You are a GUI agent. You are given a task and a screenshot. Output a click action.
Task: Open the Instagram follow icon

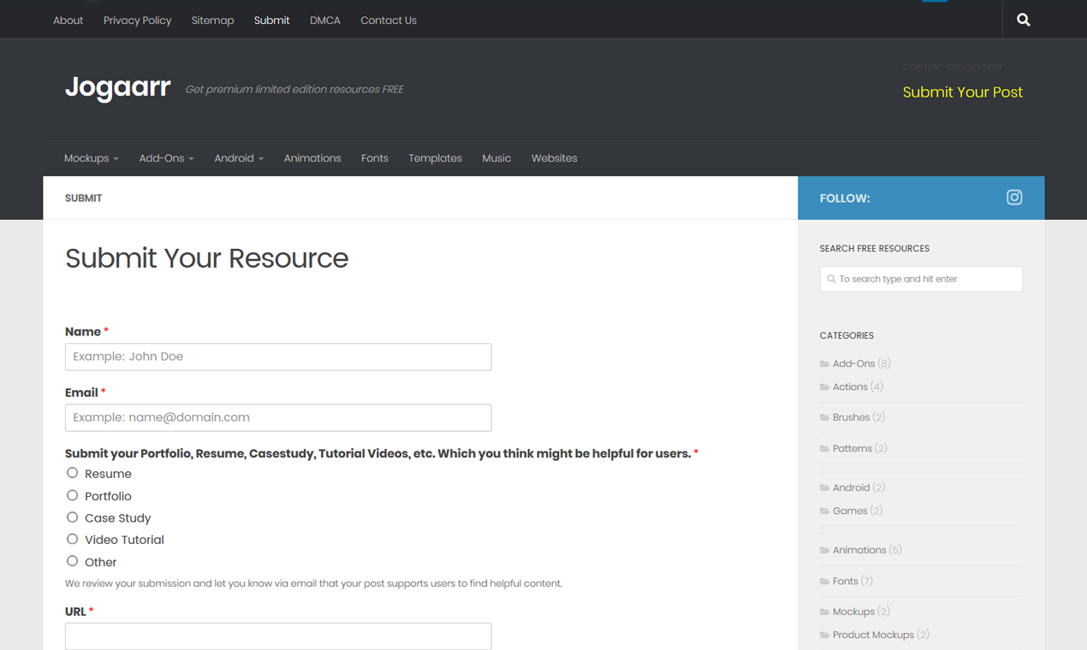pyautogui.click(x=1014, y=198)
